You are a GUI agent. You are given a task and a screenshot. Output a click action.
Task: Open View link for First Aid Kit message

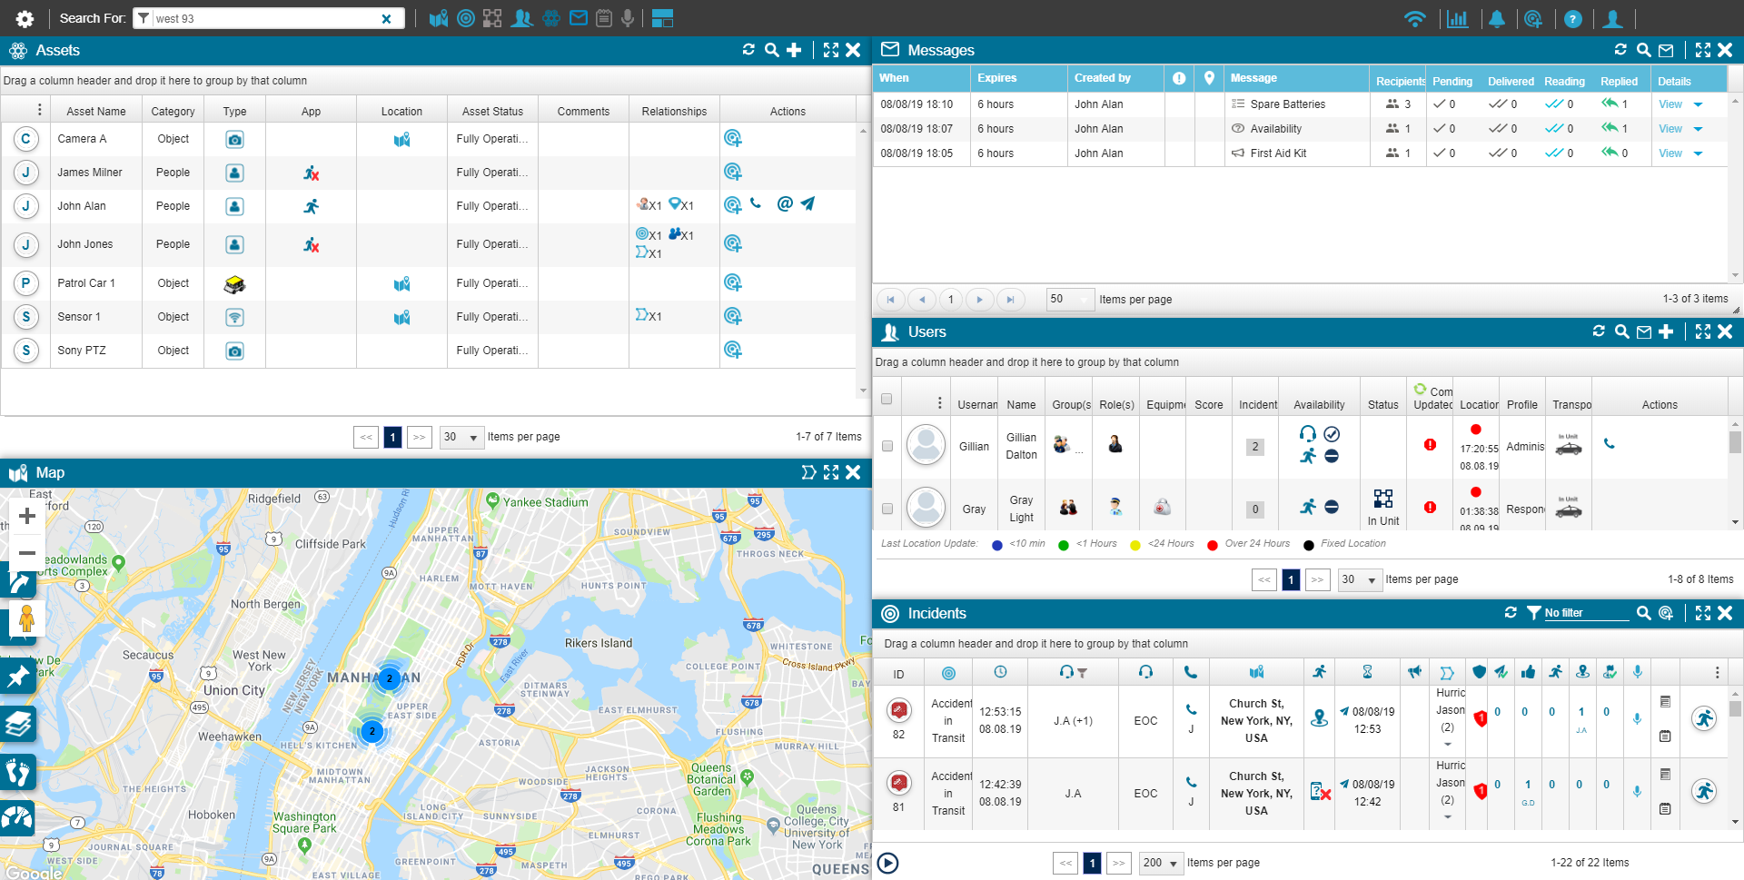(x=1670, y=153)
